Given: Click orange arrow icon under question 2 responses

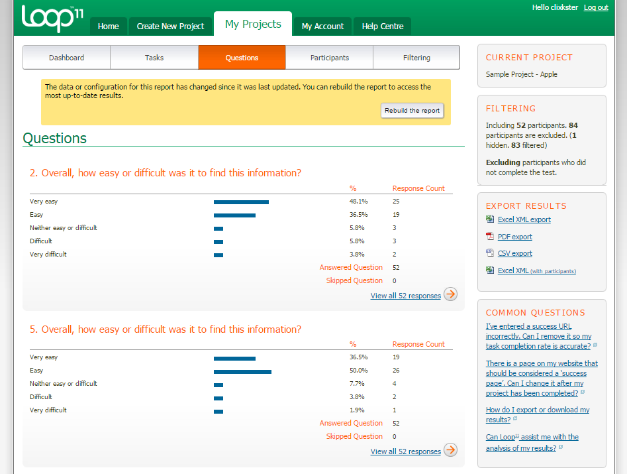Looking at the screenshot, I should tap(451, 294).
